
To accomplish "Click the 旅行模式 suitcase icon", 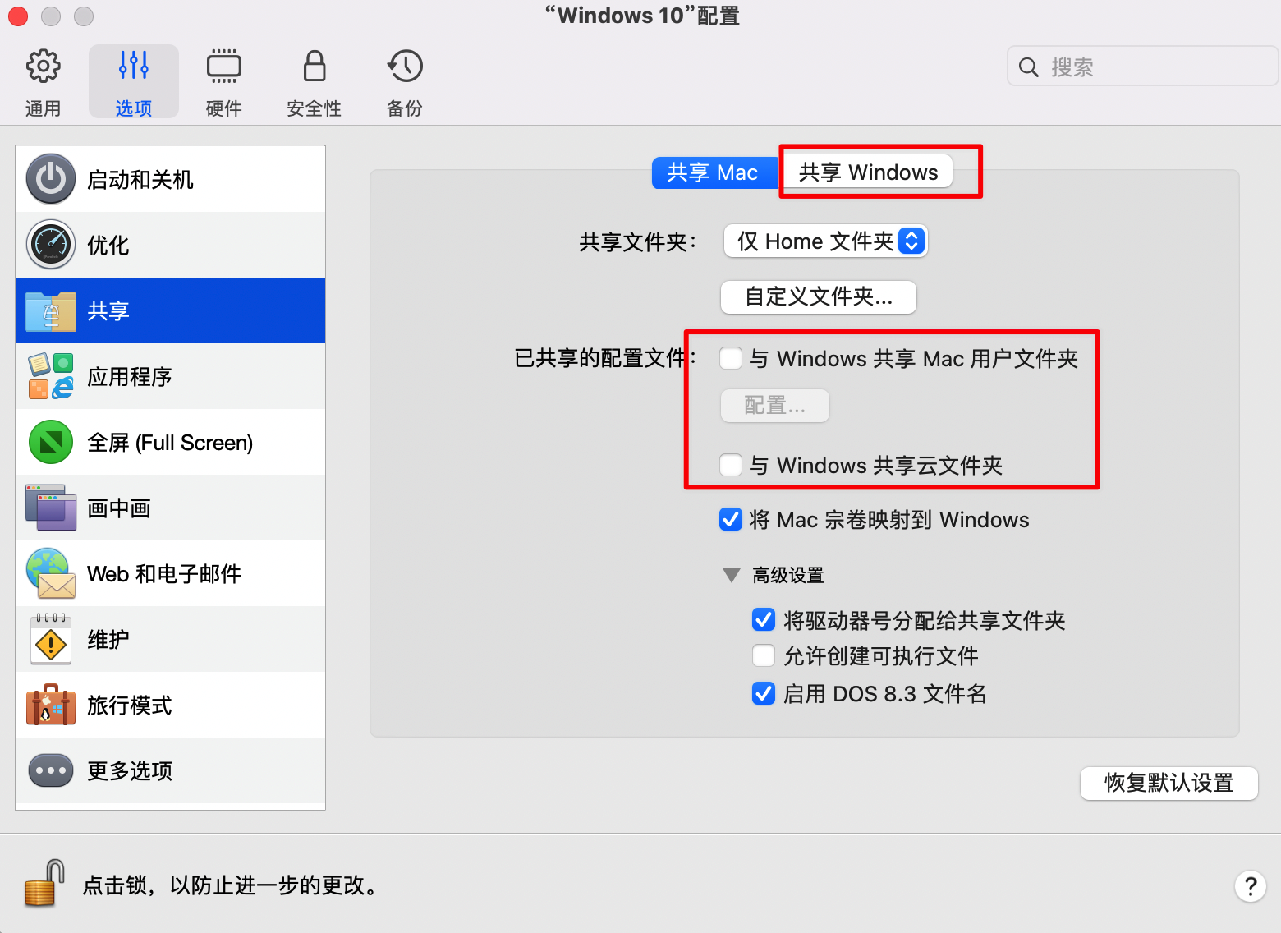I will (51, 705).
